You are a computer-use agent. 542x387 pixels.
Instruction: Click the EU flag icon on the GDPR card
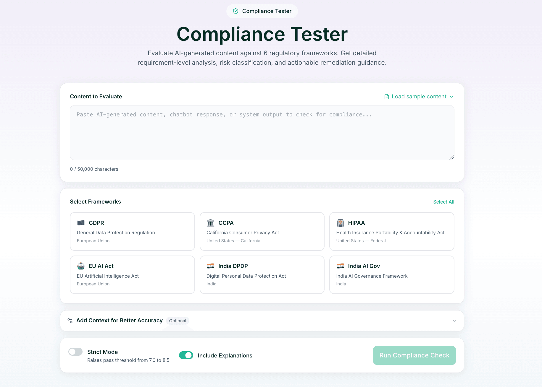[x=81, y=223]
